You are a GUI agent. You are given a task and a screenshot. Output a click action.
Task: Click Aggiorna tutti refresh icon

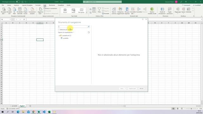click(40, 11)
